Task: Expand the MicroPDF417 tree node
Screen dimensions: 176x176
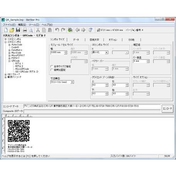Action: pos(9,56)
